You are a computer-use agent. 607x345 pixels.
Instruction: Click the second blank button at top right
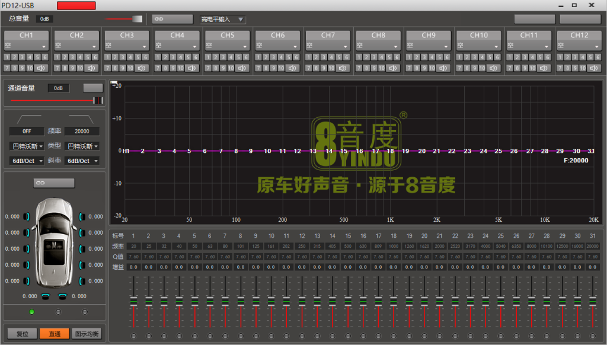tap(580, 19)
